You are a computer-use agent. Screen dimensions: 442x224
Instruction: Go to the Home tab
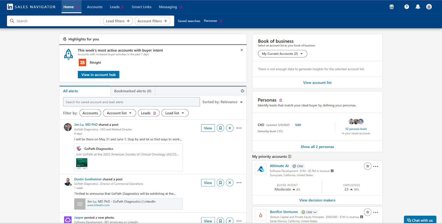[x=71, y=7]
